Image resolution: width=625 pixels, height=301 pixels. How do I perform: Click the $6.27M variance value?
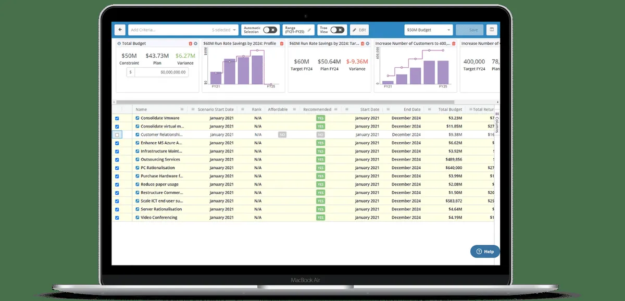pos(185,55)
